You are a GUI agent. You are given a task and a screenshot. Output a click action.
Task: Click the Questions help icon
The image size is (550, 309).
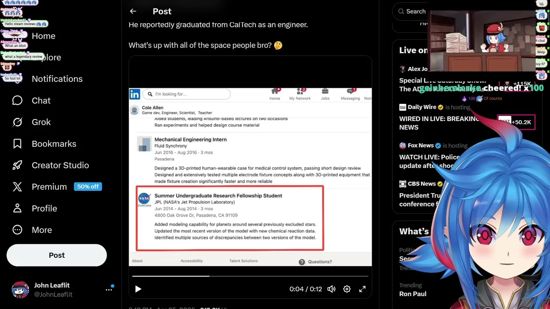tap(302, 262)
